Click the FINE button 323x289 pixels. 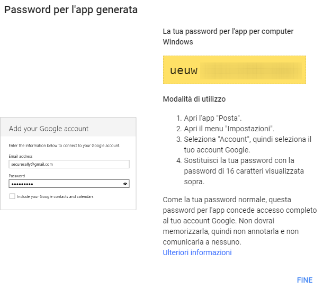304,280
